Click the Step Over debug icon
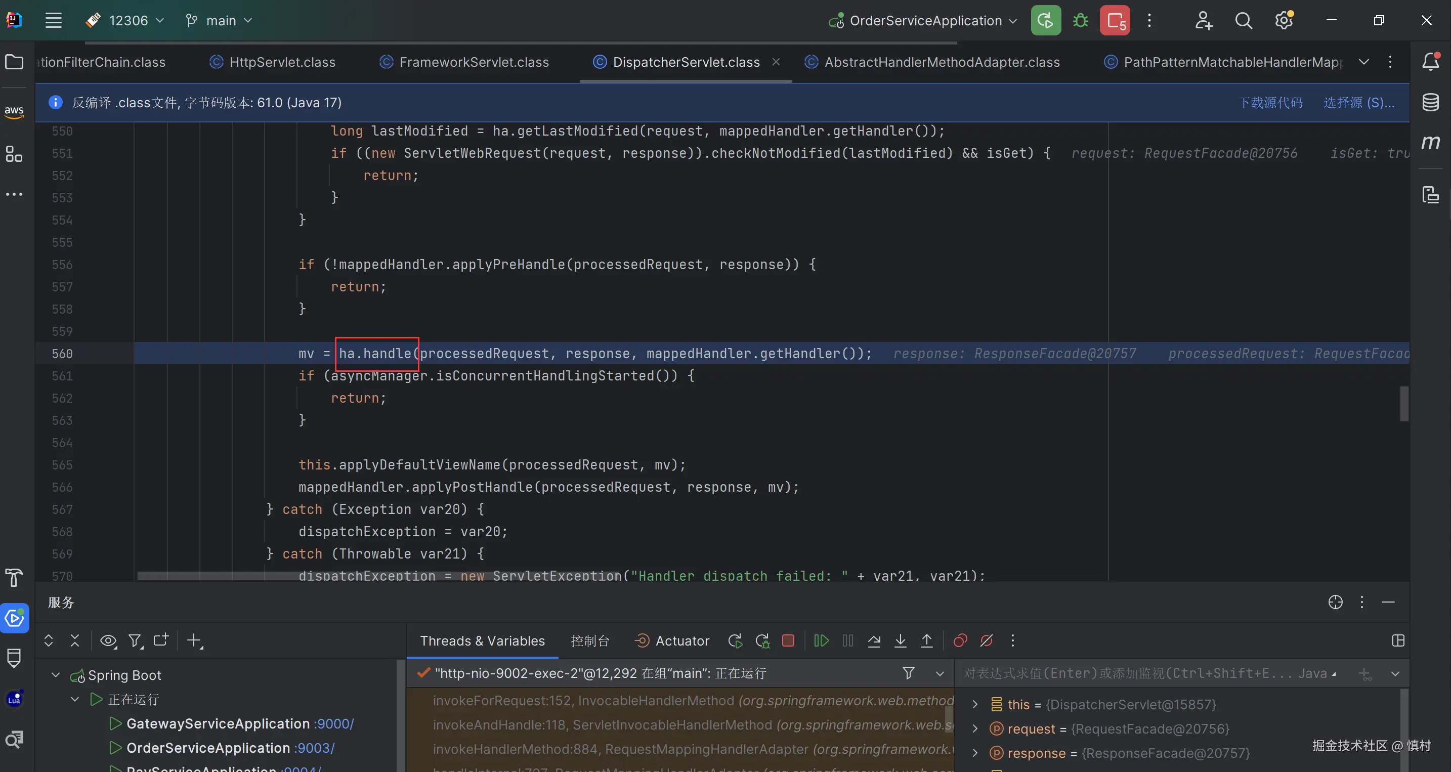The width and height of the screenshot is (1451, 772). pos(874,641)
